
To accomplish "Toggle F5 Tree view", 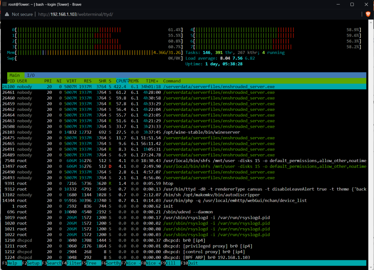I will click(x=91, y=263).
